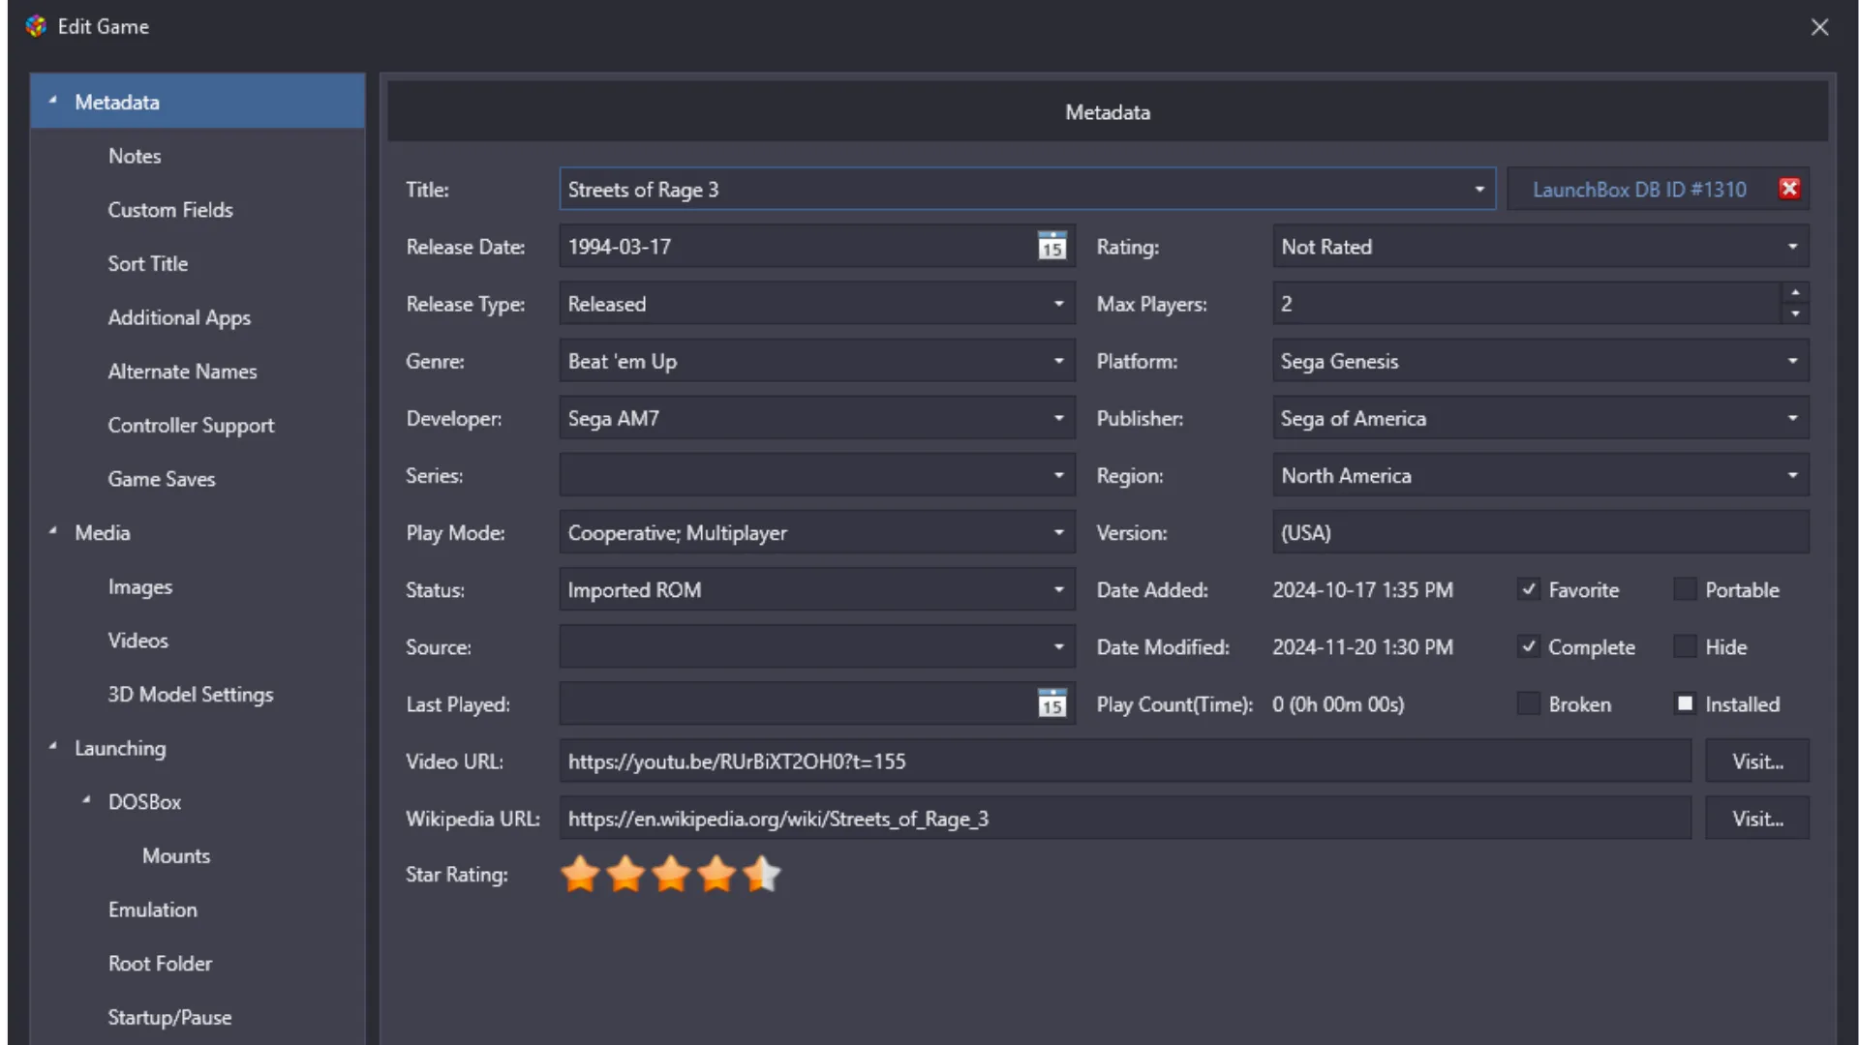Open Controller Support section
This screenshot has height=1045, width=1859.
(x=191, y=425)
